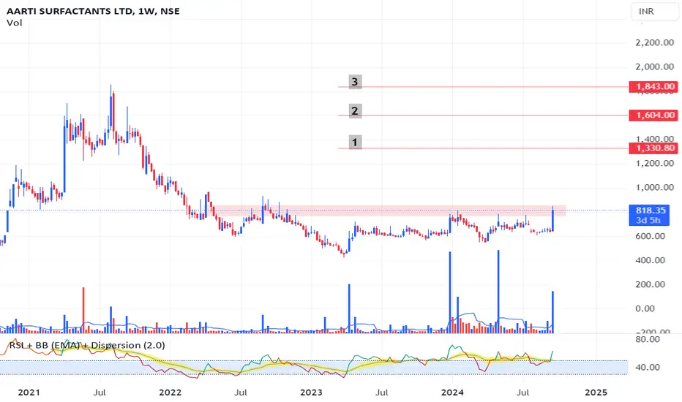Click the 3d 5h countdown label

(x=648, y=220)
